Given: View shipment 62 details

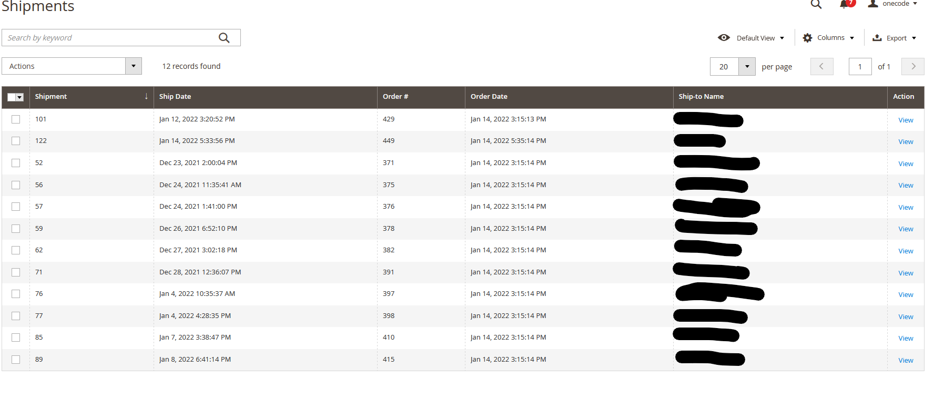Looking at the screenshot, I should pos(906,251).
